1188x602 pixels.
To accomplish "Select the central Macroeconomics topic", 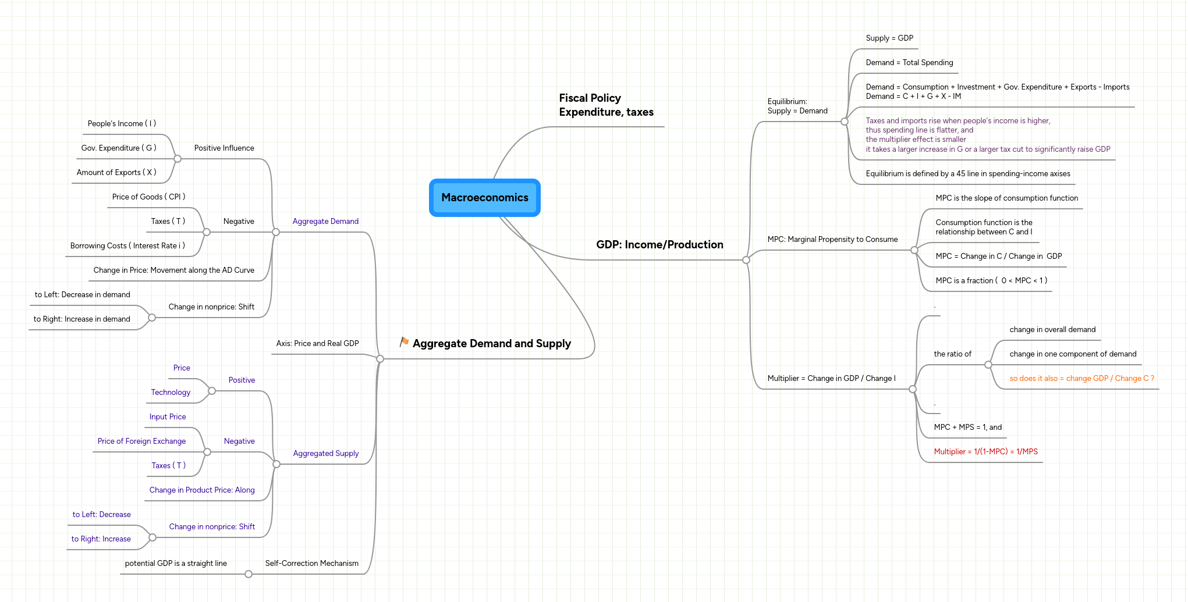I will (x=485, y=198).
